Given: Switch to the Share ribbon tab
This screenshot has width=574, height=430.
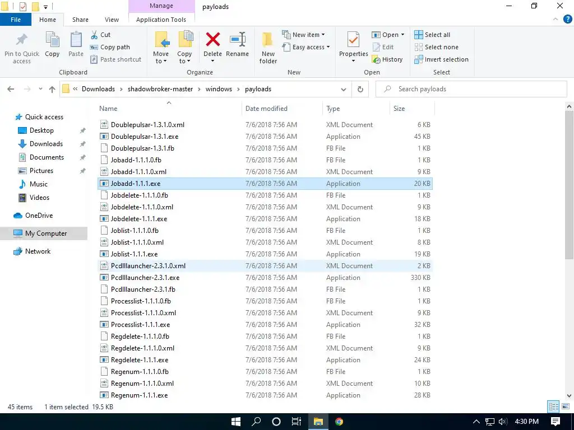Looking at the screenshot, I should pos(80,20).
